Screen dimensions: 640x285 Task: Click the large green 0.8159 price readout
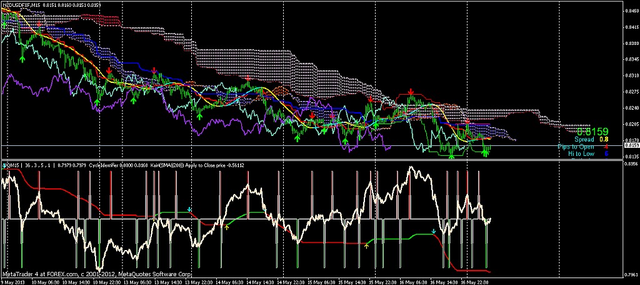coord(592,132)
